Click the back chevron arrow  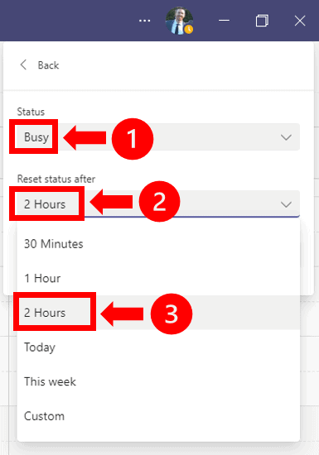23,65
